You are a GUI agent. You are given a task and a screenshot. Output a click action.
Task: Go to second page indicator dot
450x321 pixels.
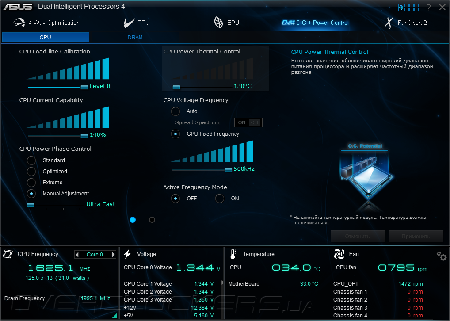[x=152, y=220]
